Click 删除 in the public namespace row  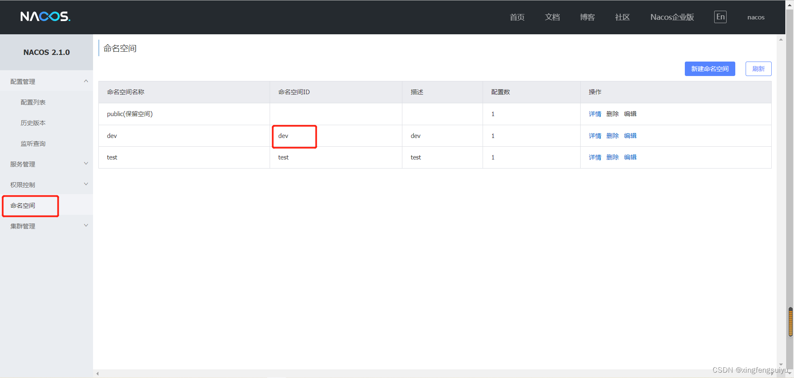(x=612, y=114)
